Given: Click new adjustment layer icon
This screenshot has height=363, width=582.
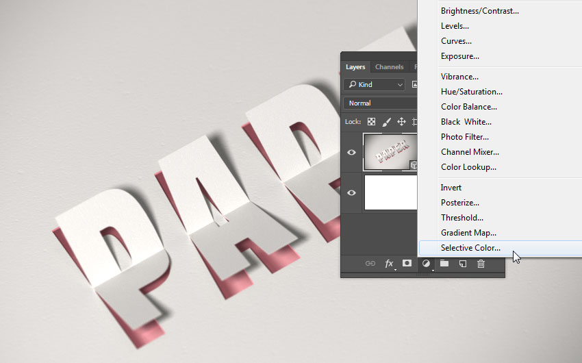Looking at the screenshot, I should click(x=426, y=264).
